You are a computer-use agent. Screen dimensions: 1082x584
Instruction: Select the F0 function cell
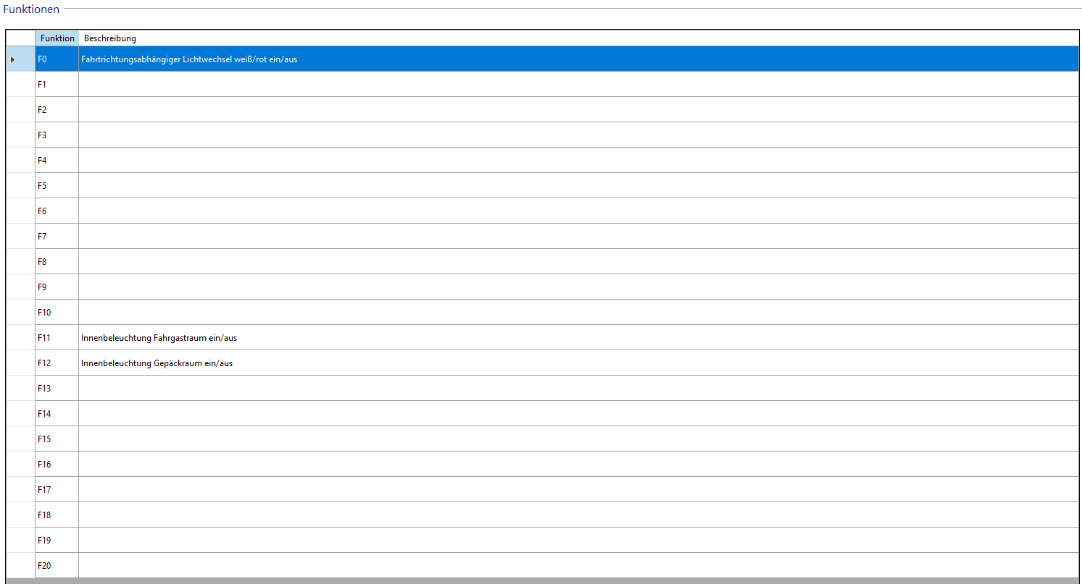(x=57, y=59)
